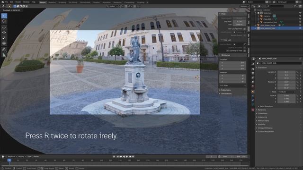
Task: Switch to the Layout workspace tab
Action: coord(43,2)
